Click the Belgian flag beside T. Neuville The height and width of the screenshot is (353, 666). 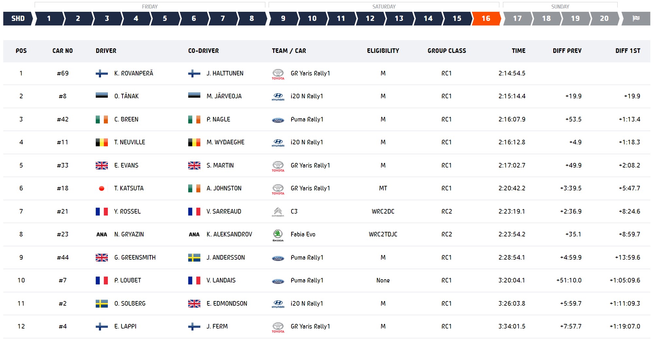tap(102, 142)
